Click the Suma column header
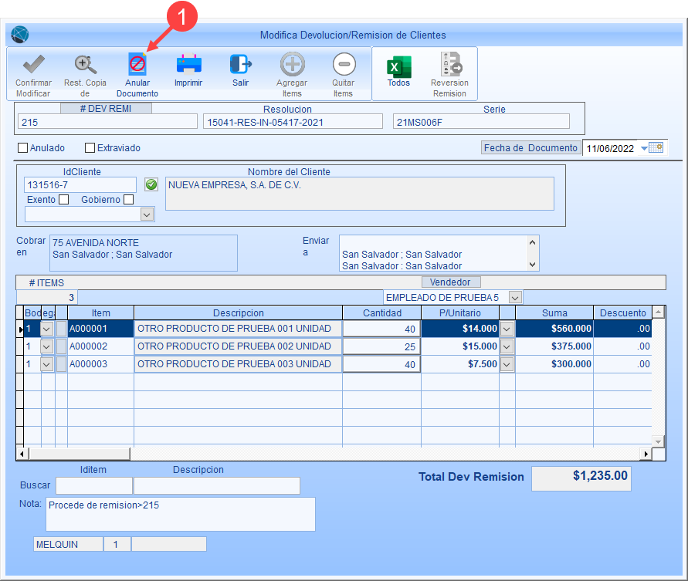 (x=554, y=313)
